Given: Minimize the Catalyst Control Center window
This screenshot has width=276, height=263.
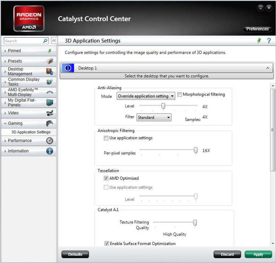Looking at the screenshot, I should pos(260,8).
